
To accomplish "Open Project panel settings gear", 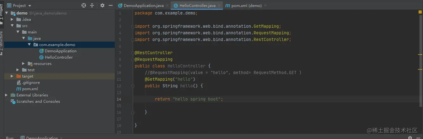I will pos(102,5).
